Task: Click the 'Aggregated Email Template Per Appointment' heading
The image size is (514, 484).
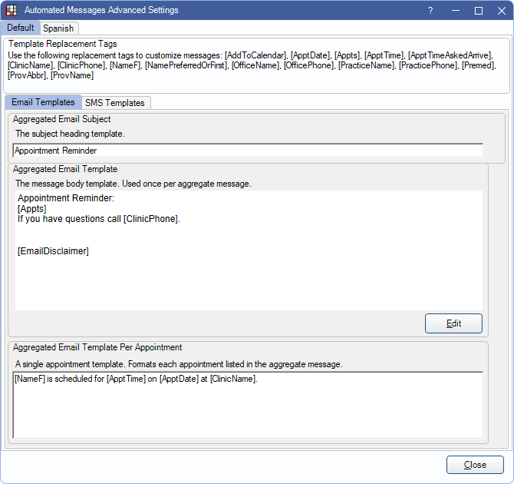Action: 97,347
